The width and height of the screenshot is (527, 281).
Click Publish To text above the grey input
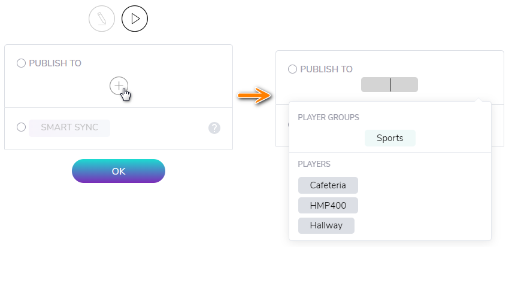326,69
